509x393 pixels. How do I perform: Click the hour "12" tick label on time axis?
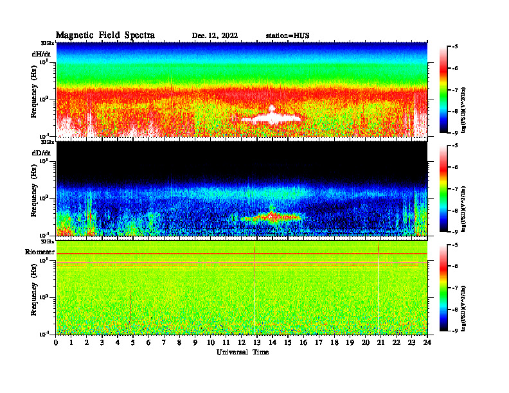pos(242,343)
